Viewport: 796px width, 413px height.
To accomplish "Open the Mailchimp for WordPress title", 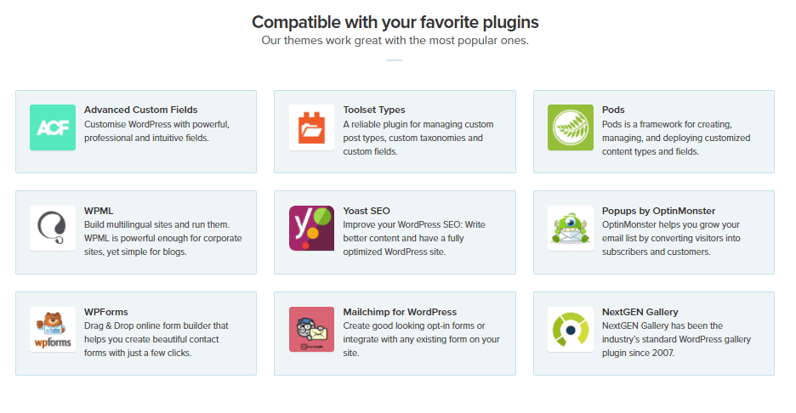I will pyautogui.click(x=400, y=312).
